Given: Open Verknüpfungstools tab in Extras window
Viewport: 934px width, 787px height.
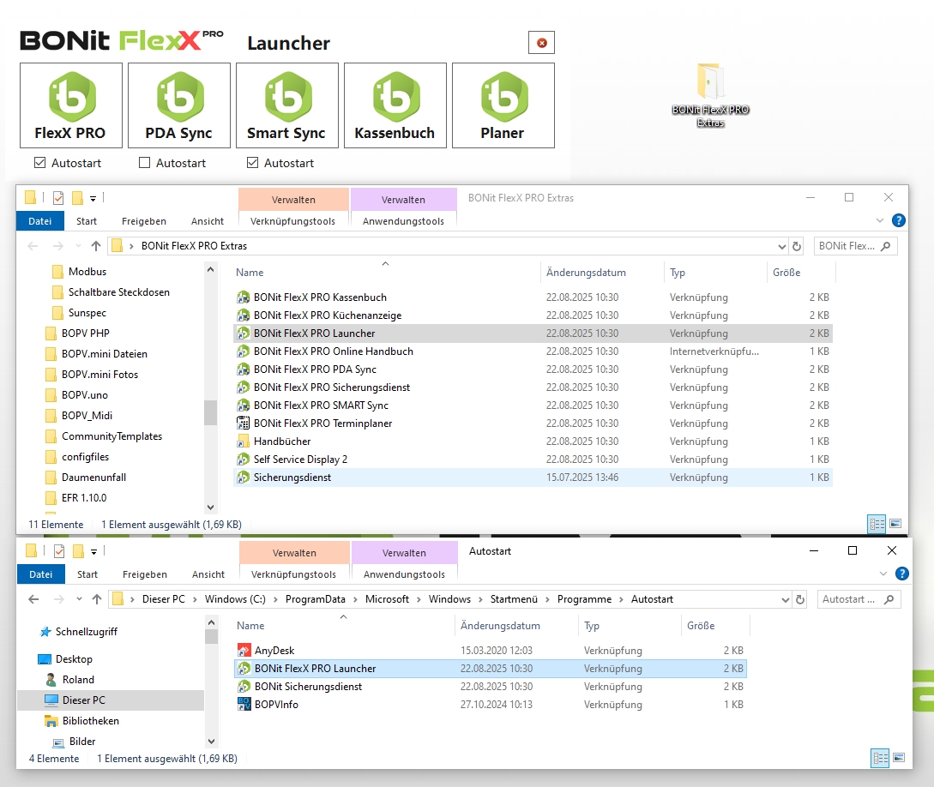Looking at the screenshot, I should coord(292,221).
